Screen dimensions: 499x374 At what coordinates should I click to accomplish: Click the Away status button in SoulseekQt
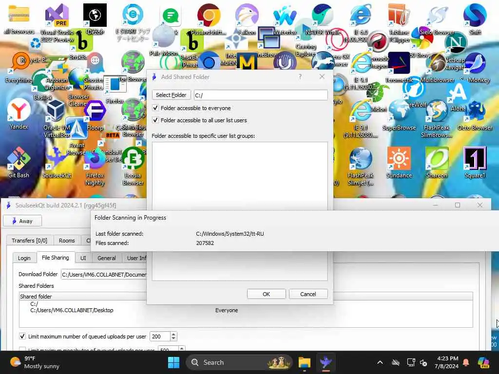coord(22,221)
